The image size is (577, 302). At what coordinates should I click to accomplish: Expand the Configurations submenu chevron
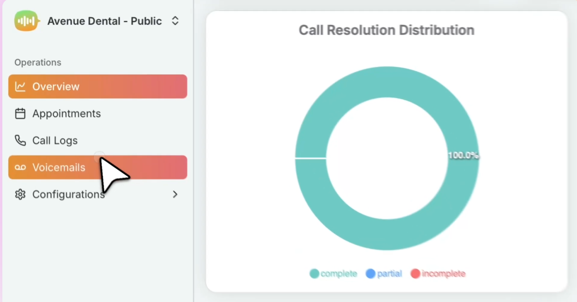[x=175, y=194]
